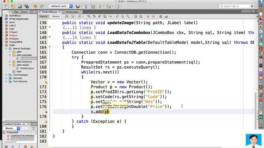Click the Debug Project icon

point(109,7)
